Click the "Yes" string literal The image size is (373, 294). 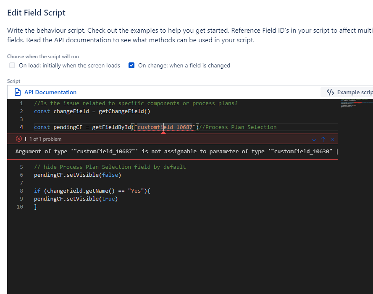[136, 191]
